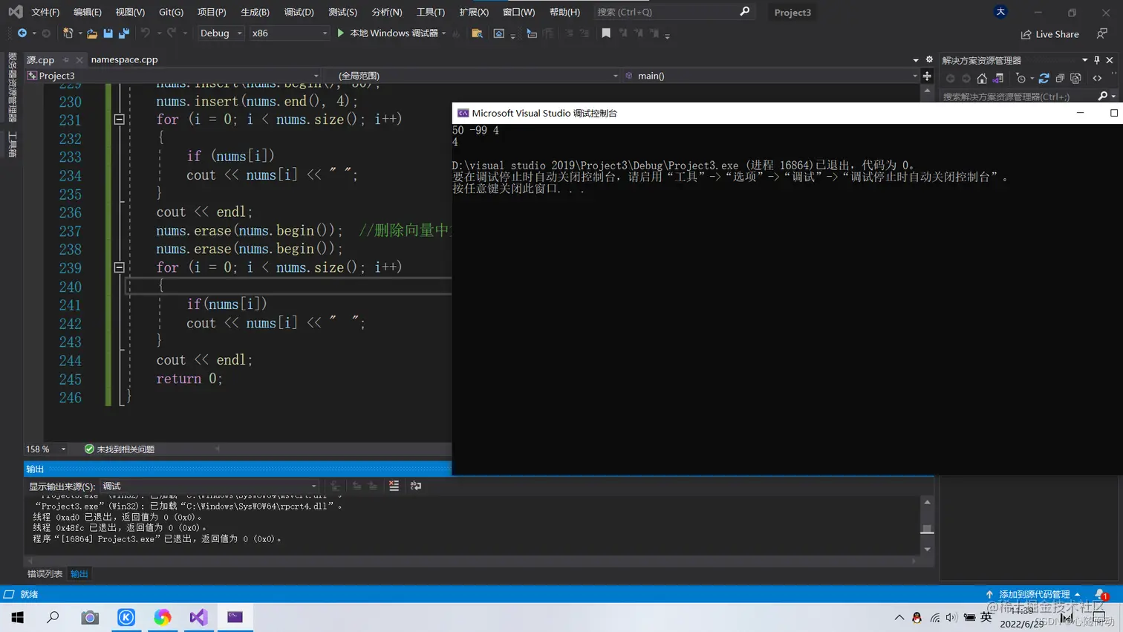This screenshot has width=1123, height=632.
Task: Click the debug console icon in the taskbar
Action: (x=235, y=617)
